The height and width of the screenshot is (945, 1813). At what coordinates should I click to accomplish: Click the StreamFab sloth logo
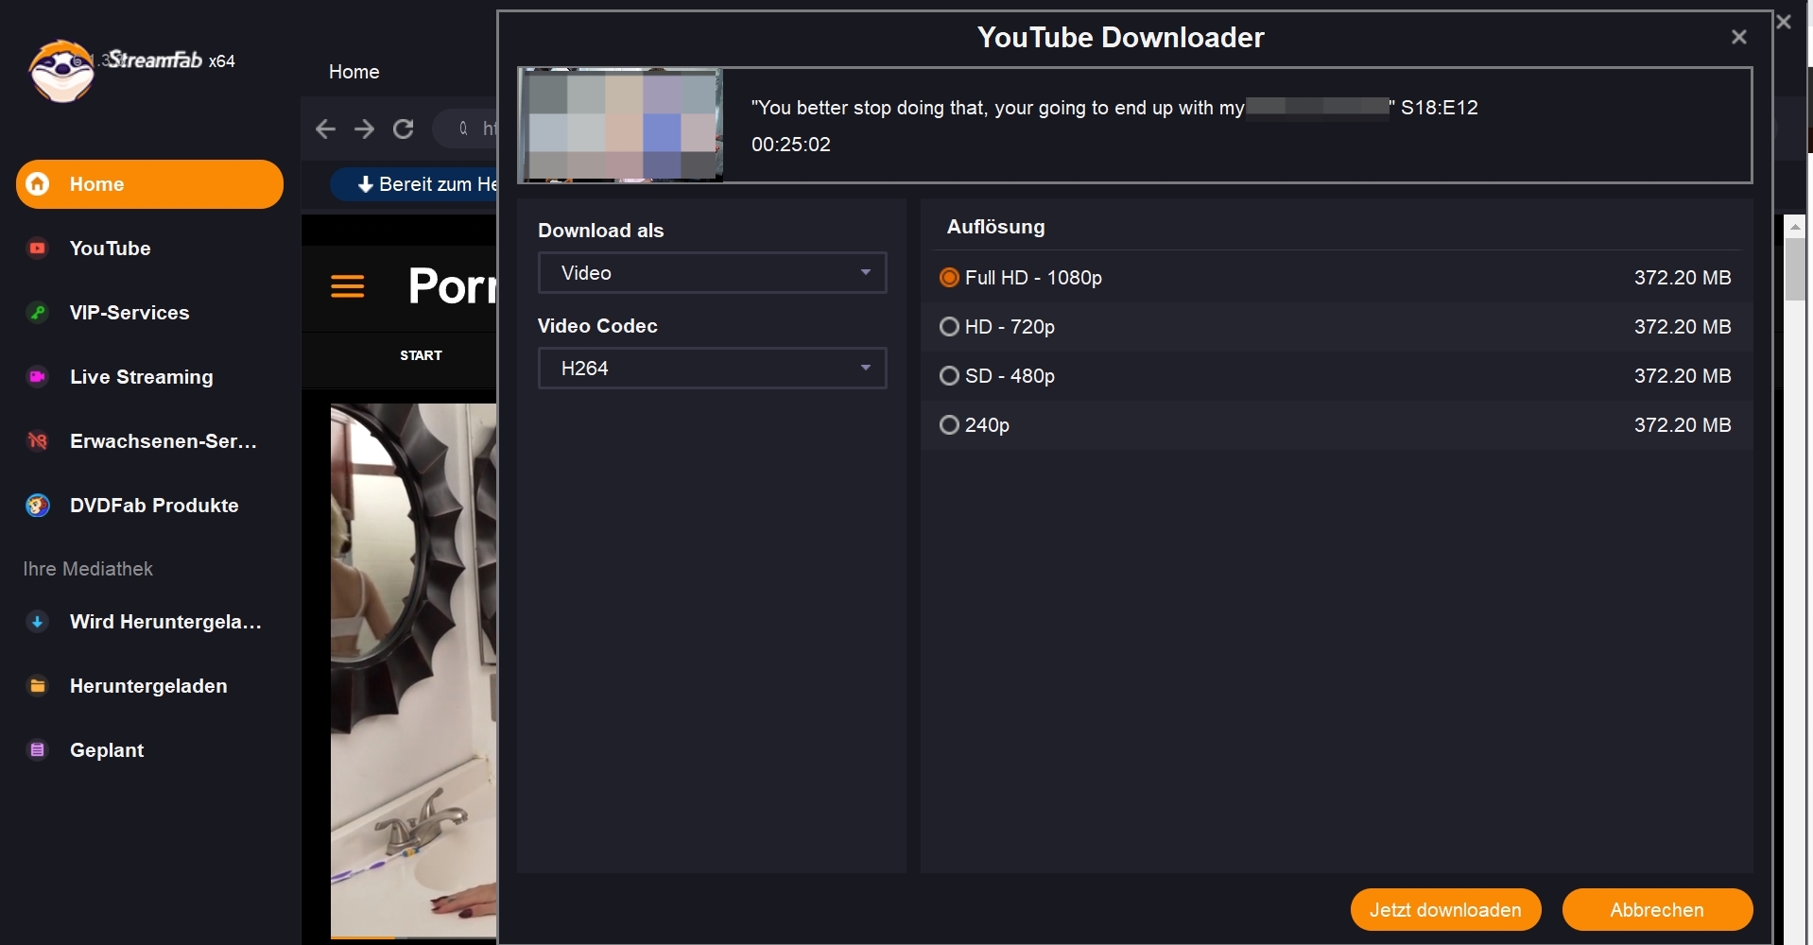coord(61,71)
